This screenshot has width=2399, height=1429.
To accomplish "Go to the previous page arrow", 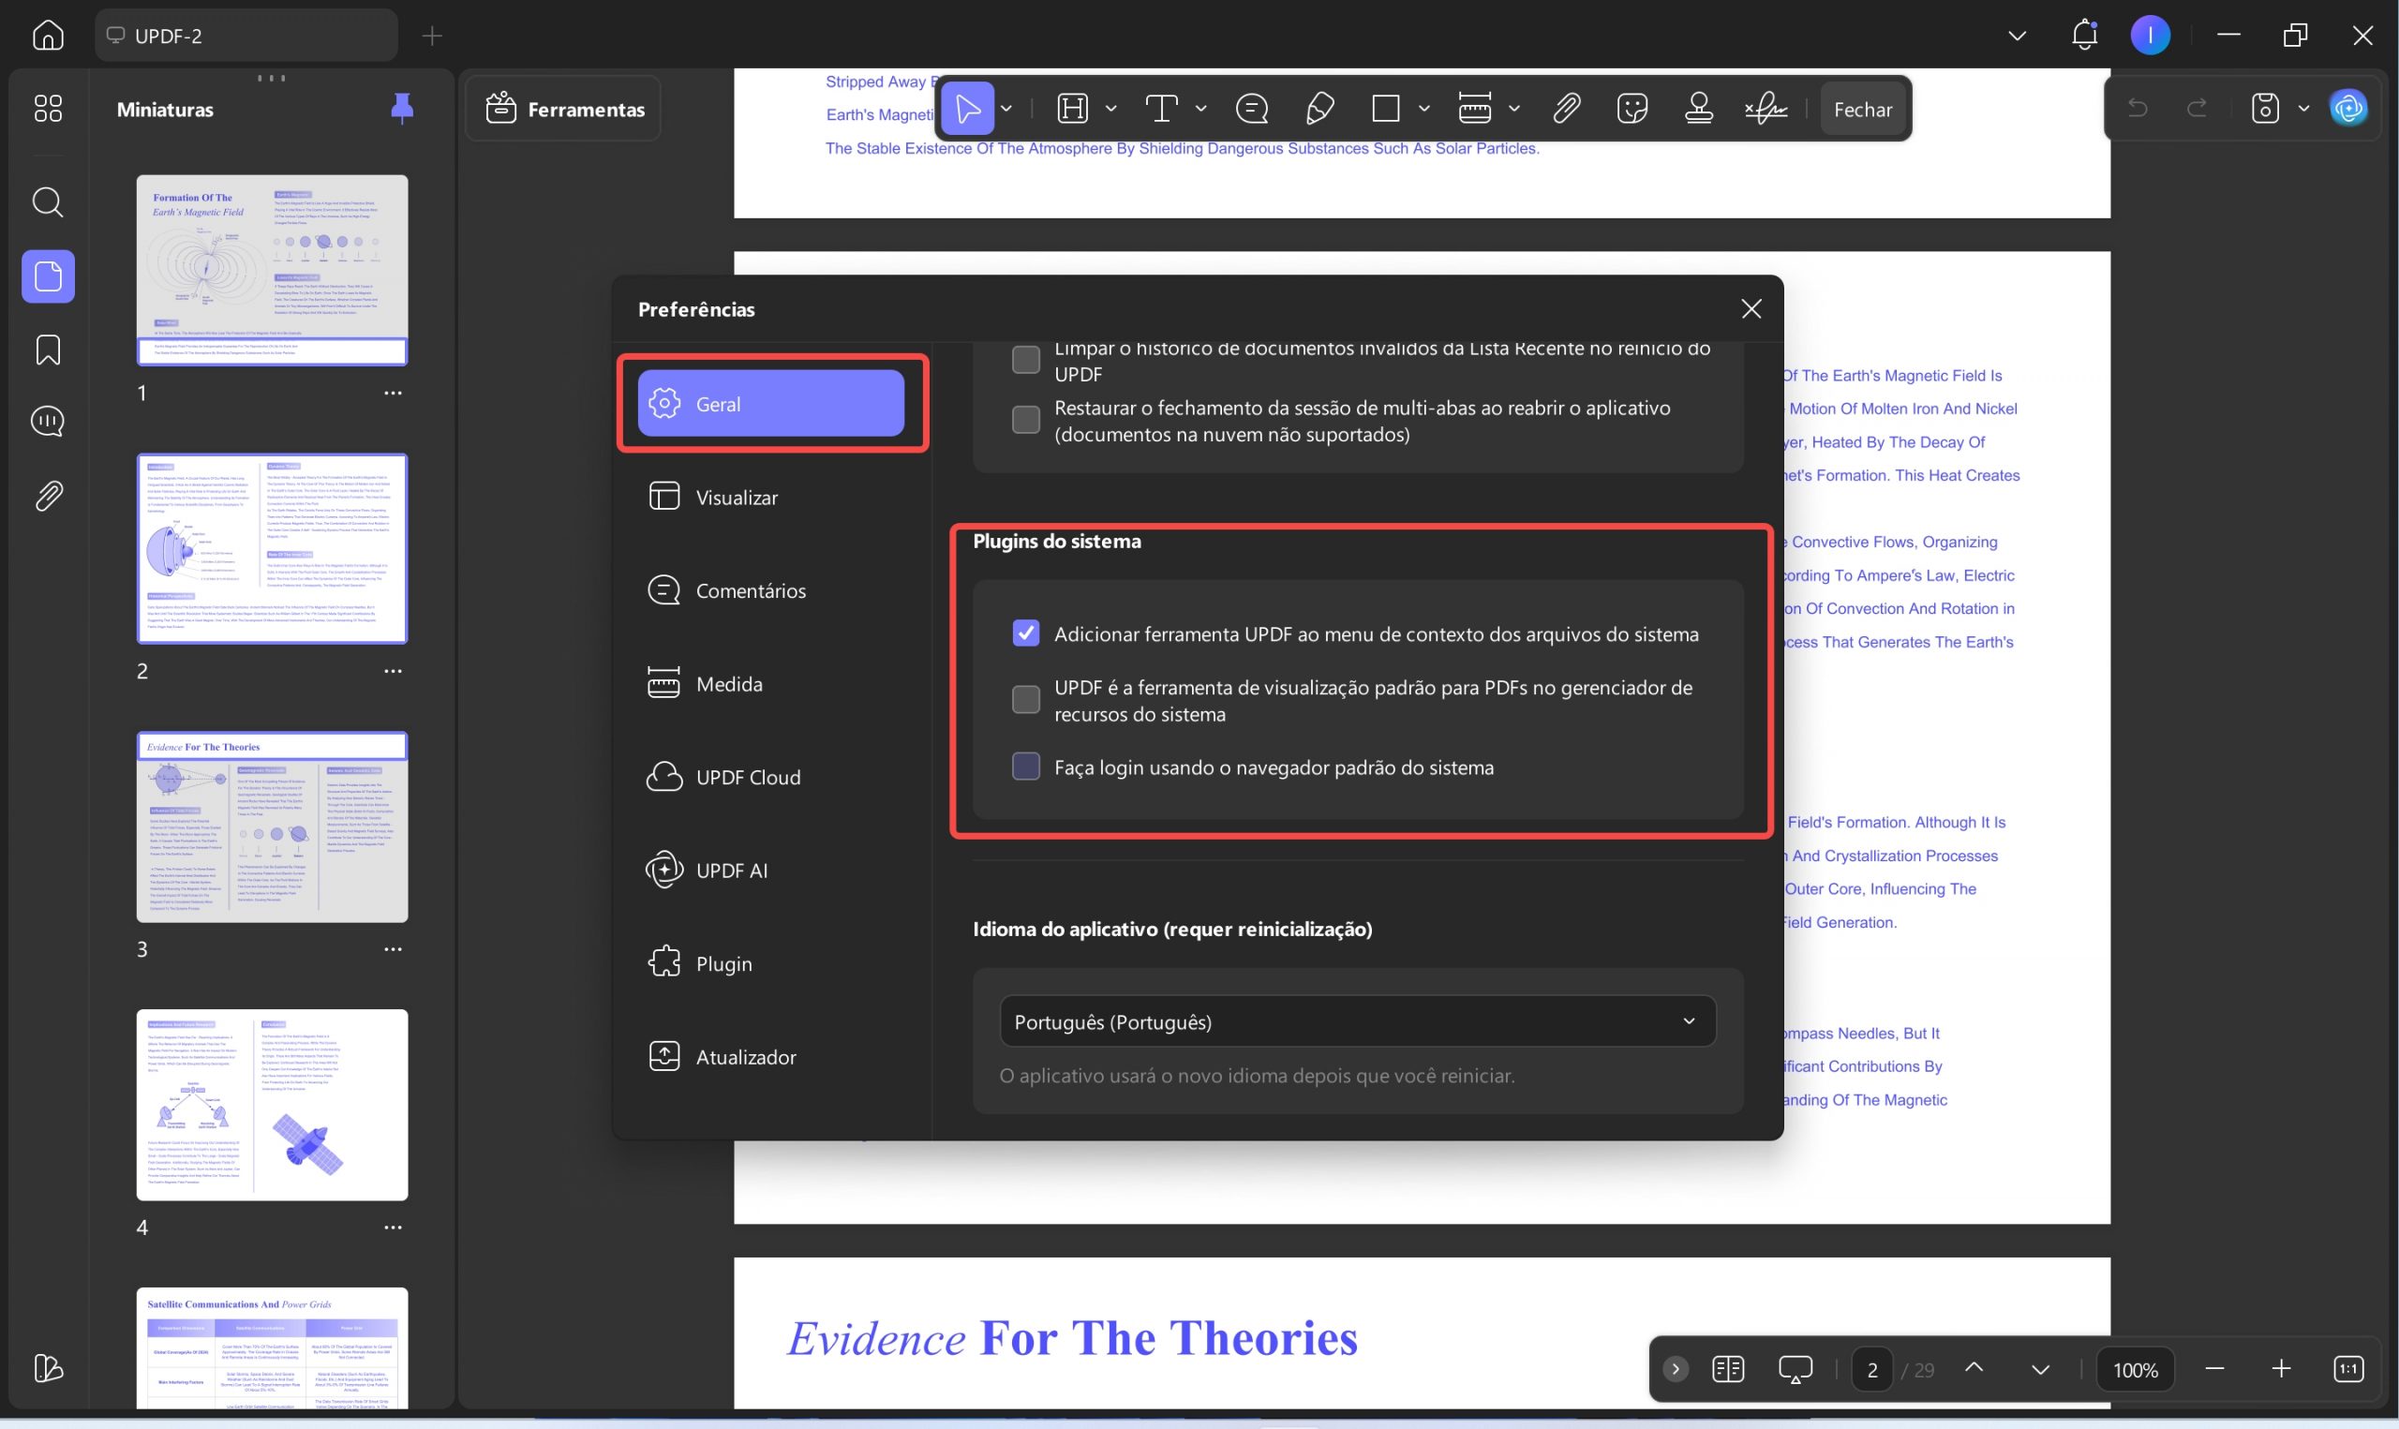I will click(1974, 1368).
